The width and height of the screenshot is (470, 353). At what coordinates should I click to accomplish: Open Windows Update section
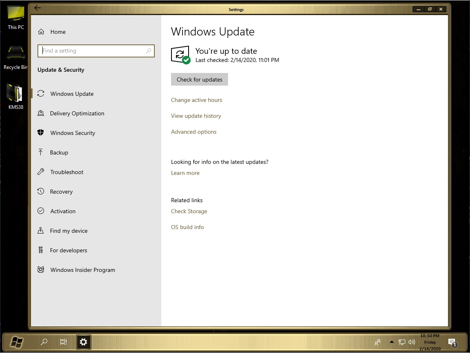pyautogui.click(x=96, y=94)
